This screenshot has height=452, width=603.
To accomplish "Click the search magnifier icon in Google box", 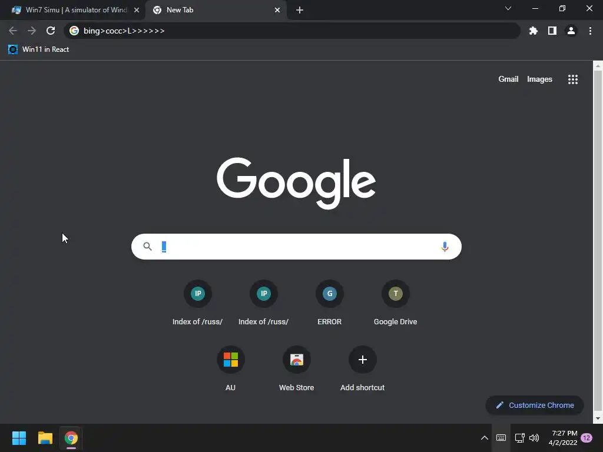I will pos(147,247).
